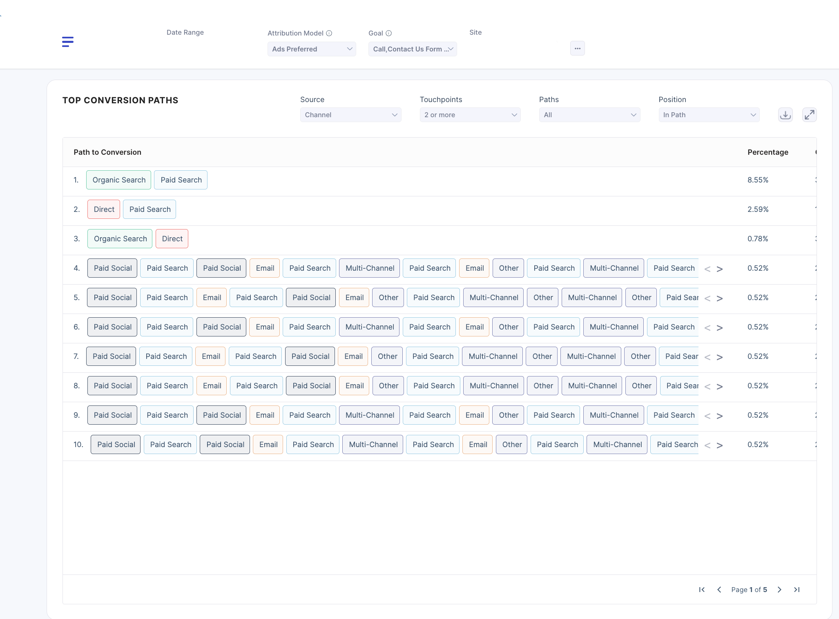Expand the table to fullscreen
The image size is (839, 619).
[809, 115]
